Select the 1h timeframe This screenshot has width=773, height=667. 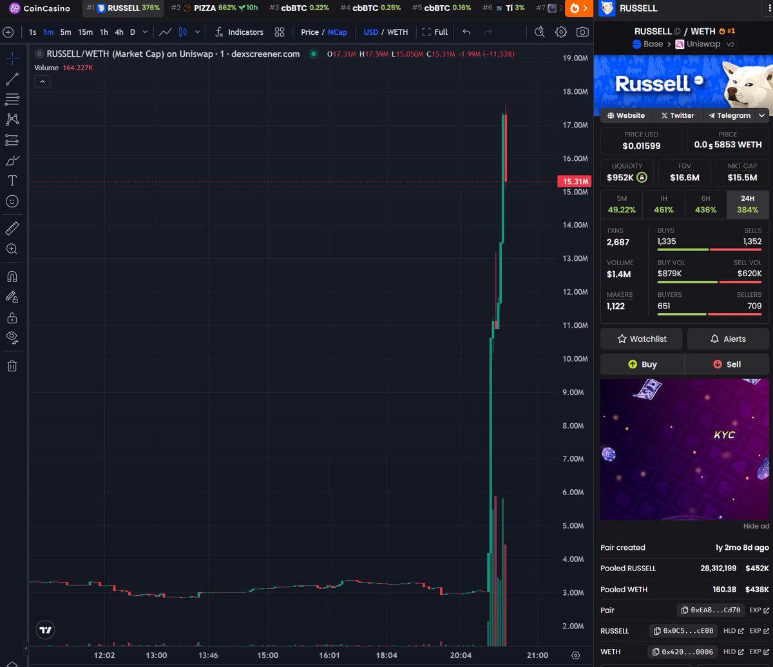(104, 32)
